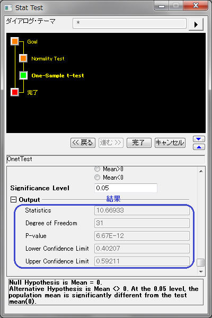
Task: Click the settings scrollbar up arrow
Action: (201, 171)
